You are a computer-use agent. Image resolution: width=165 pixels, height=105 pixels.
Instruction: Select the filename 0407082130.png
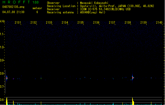(13, 7)
